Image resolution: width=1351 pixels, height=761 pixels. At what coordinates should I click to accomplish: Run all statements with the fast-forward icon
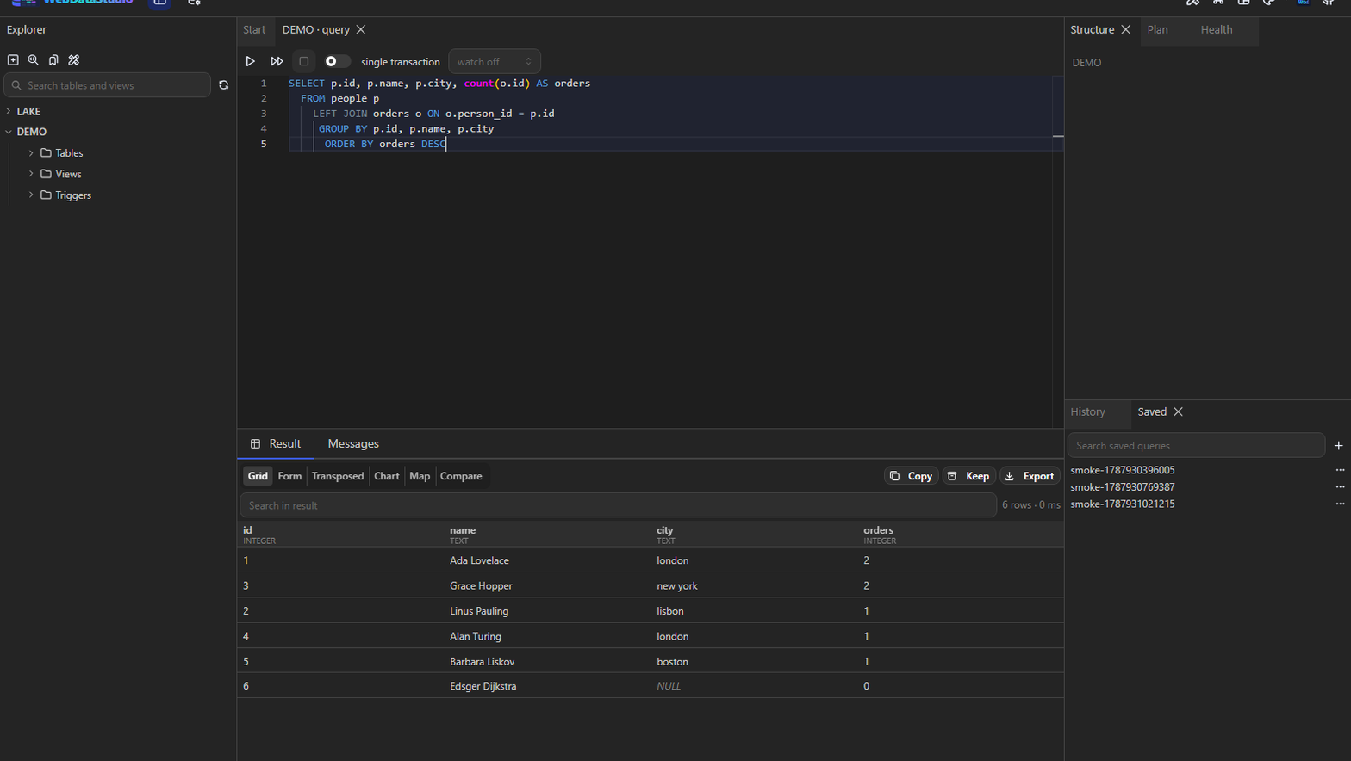click(x=277, y=61)
